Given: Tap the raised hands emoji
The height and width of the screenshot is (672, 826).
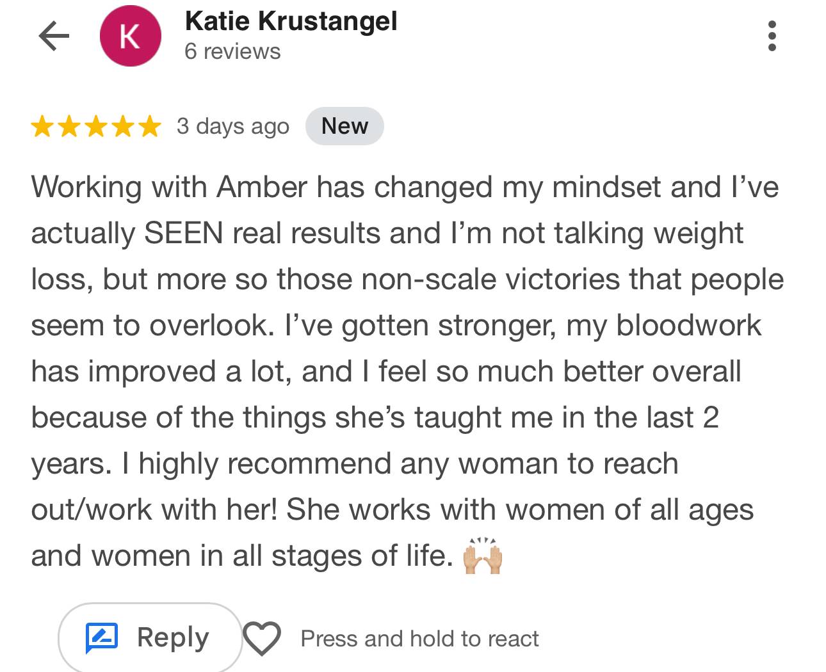Looking at the screenshot, I should (x=483, y=556).
